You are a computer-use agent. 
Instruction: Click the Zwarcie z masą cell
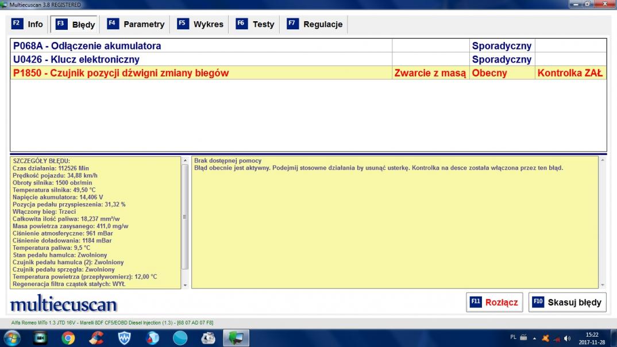[430, 73]
